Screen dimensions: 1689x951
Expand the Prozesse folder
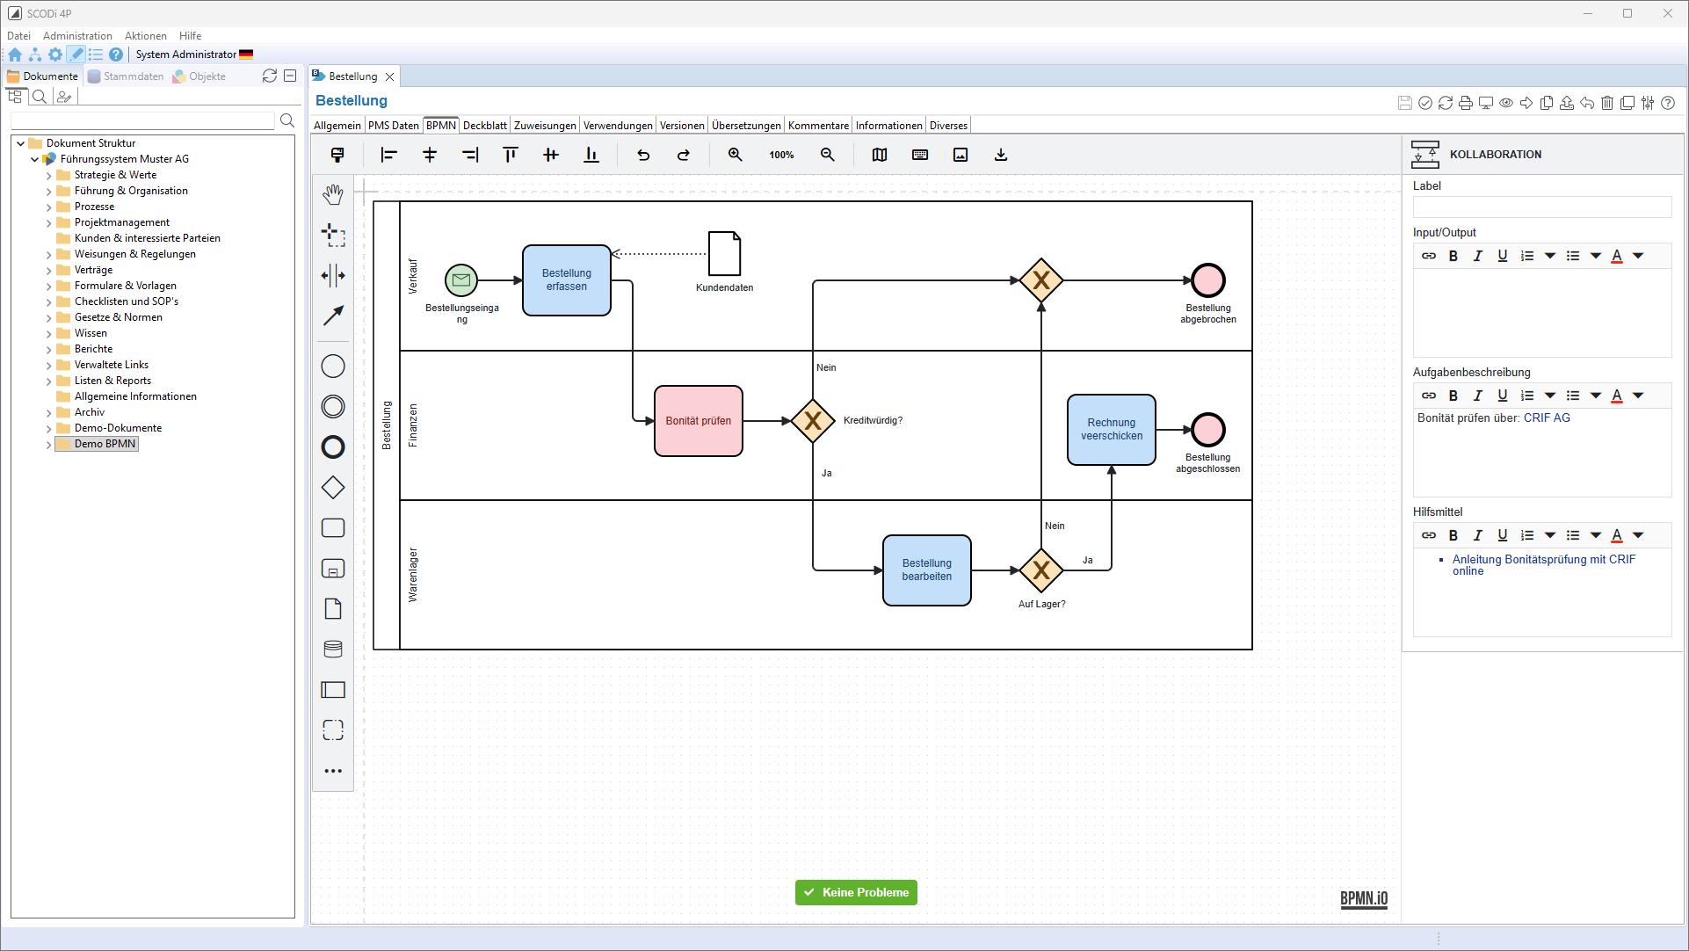49,207
